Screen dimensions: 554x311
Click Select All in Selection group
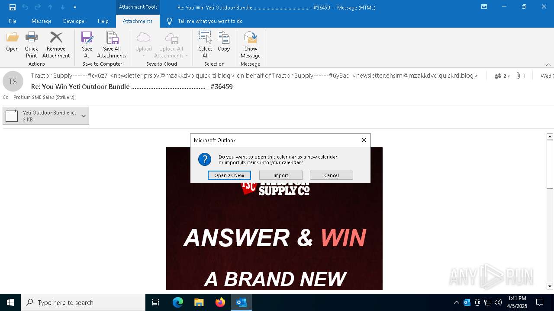[x=205, y=45]
